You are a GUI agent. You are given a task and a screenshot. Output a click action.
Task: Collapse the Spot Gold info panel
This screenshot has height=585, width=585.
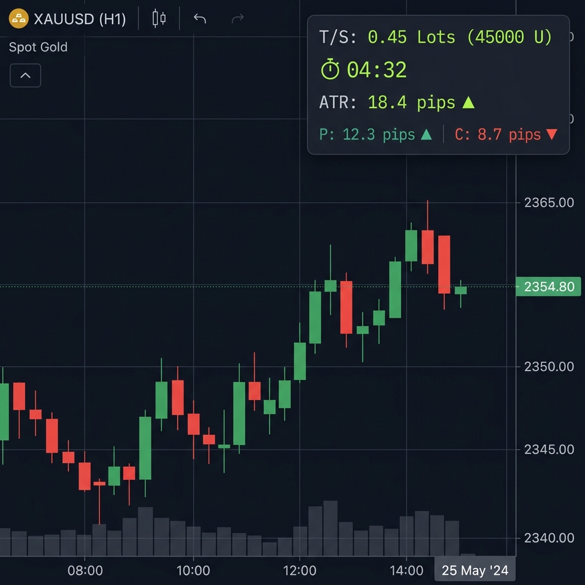pyautogui.click(x=25, y=75)
